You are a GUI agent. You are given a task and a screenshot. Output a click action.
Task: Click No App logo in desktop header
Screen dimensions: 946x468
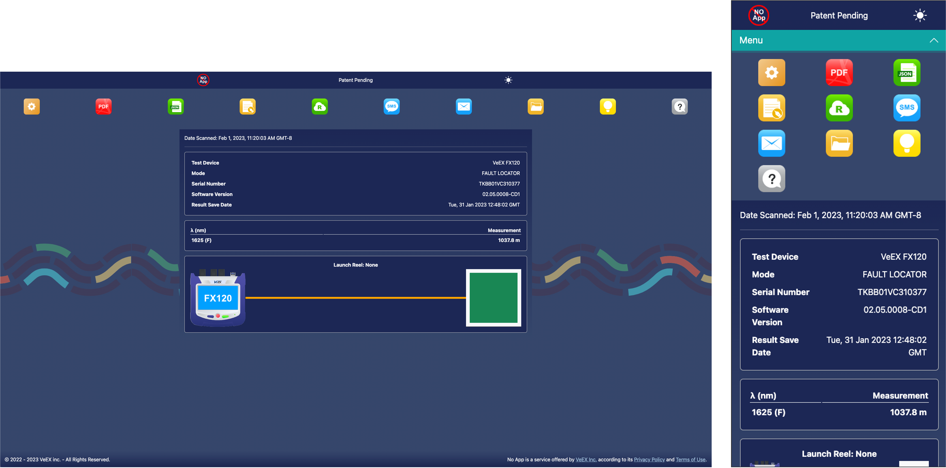click(203, 80)
